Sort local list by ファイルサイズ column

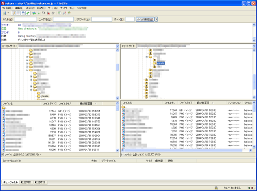[x=49, y=104]
